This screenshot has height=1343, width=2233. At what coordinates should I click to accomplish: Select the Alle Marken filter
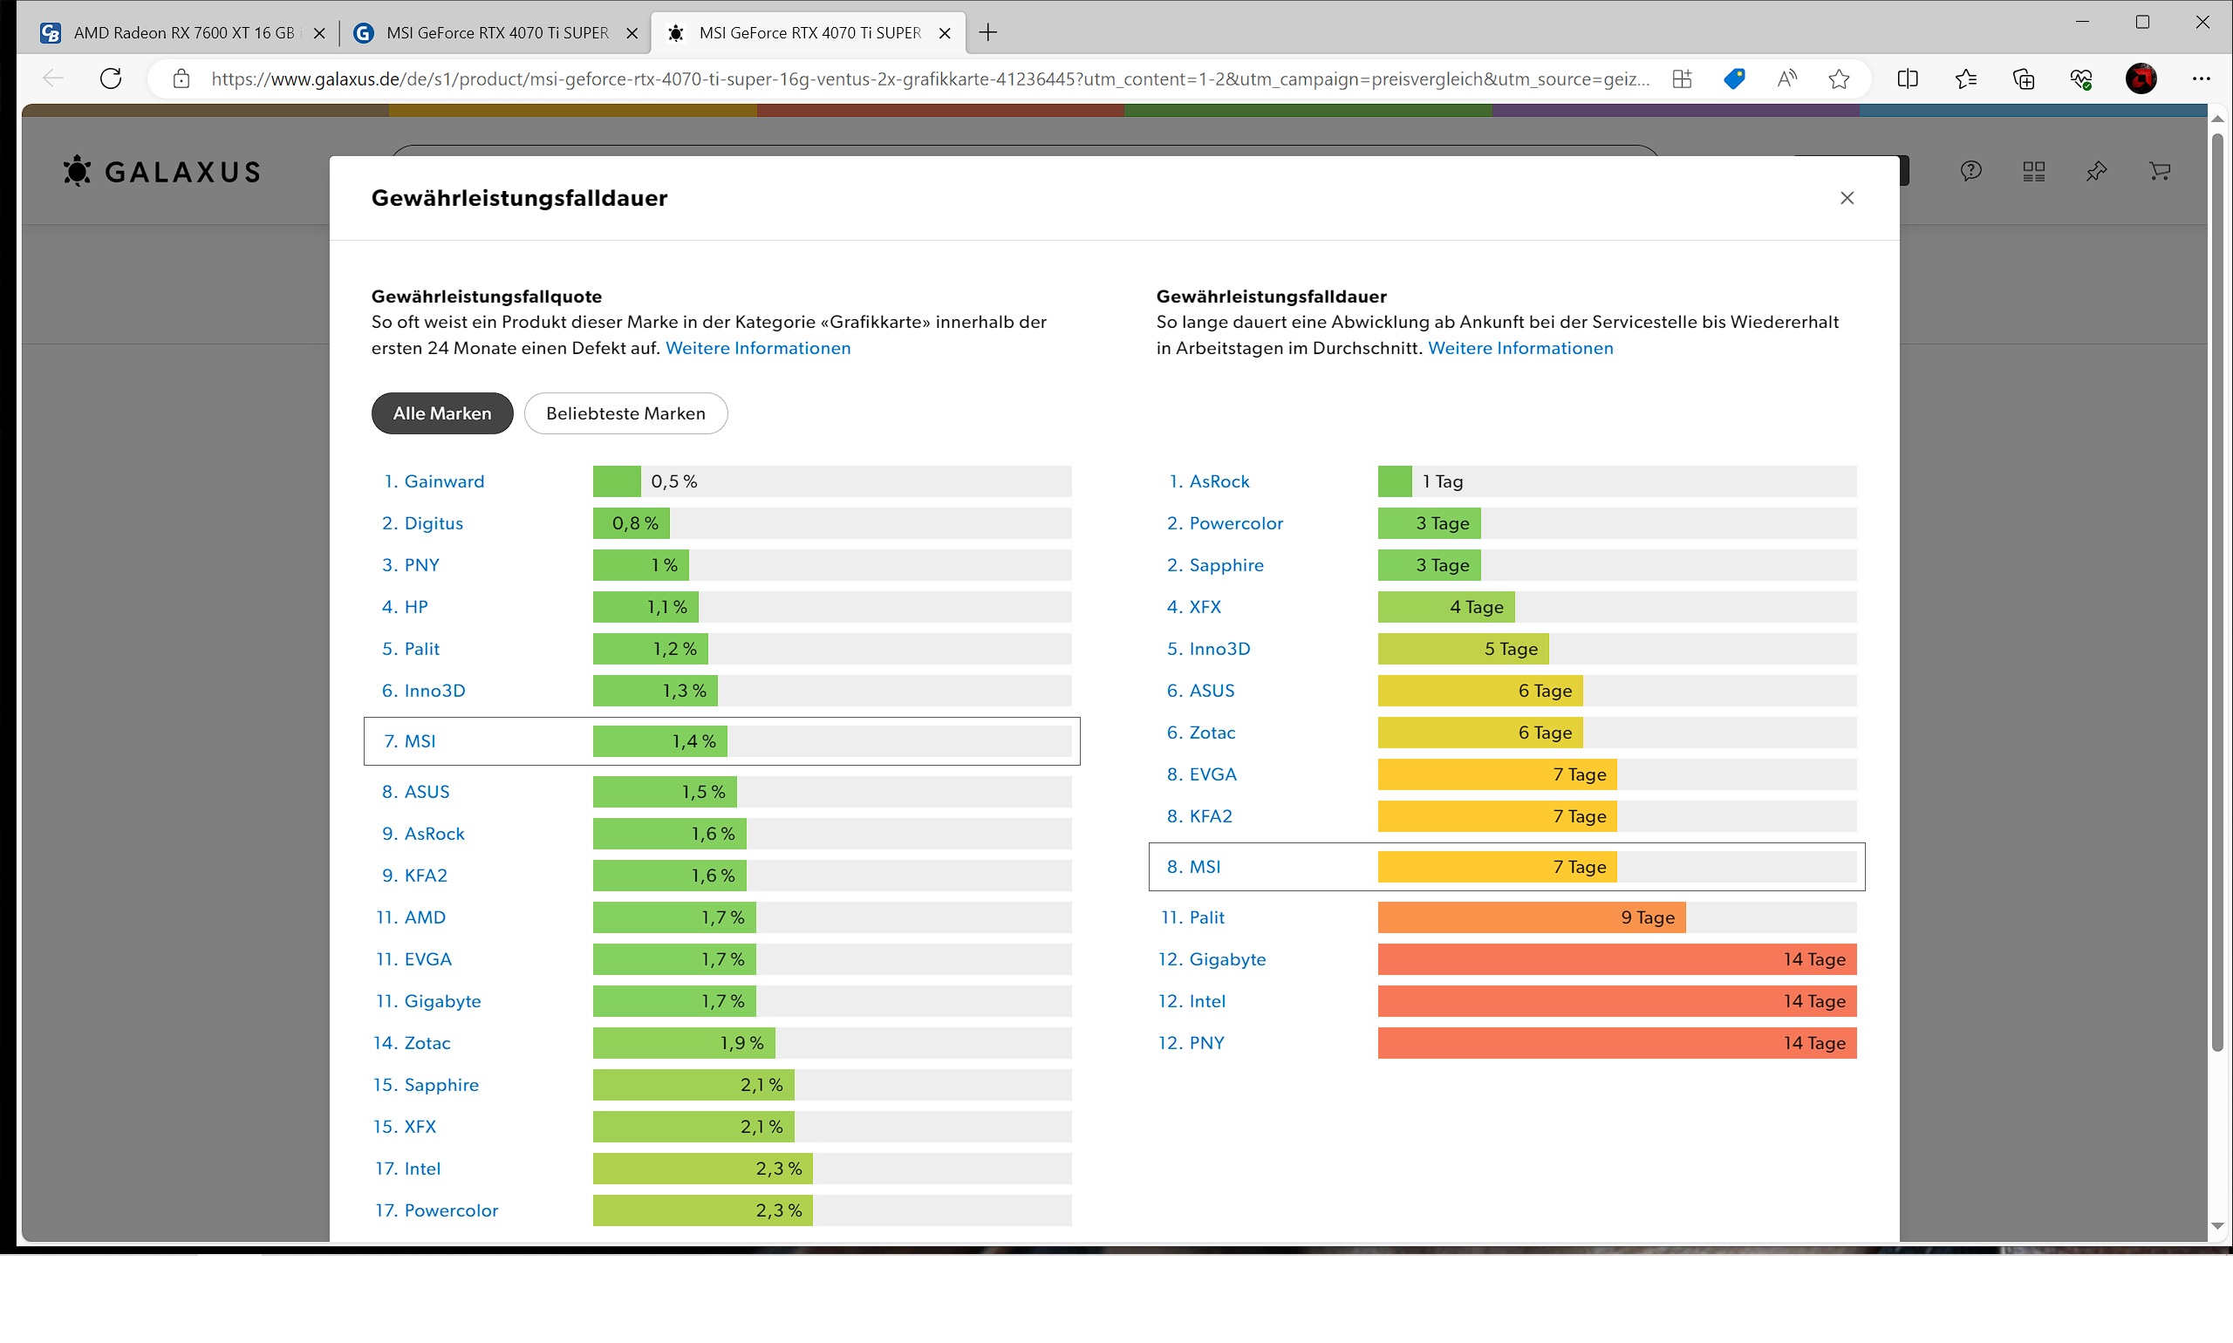click(x=441, y=413)
